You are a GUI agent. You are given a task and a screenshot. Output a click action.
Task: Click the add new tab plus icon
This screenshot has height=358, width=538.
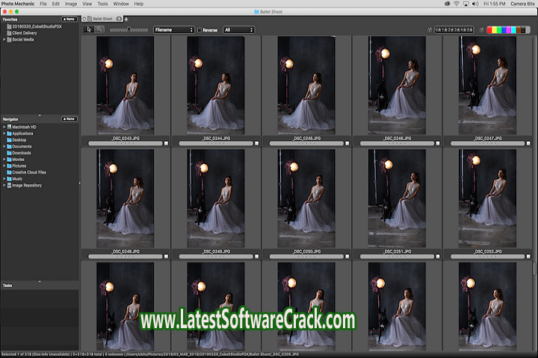(x=126, y=18)
